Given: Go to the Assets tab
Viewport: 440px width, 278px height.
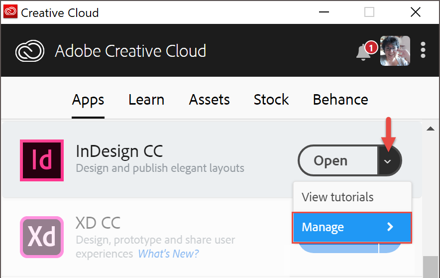Looking at the screenshot, I should 210,100.
